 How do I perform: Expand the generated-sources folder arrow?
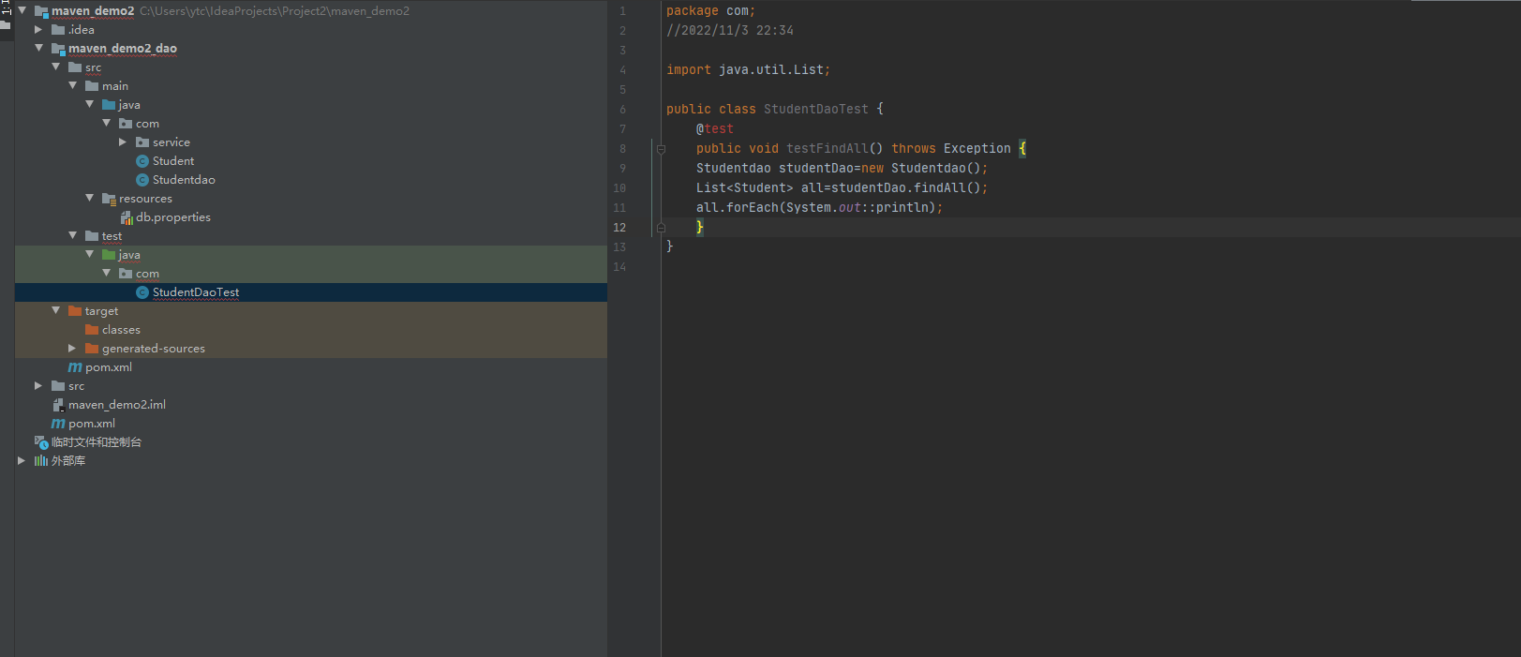click(x=72, y=348)
